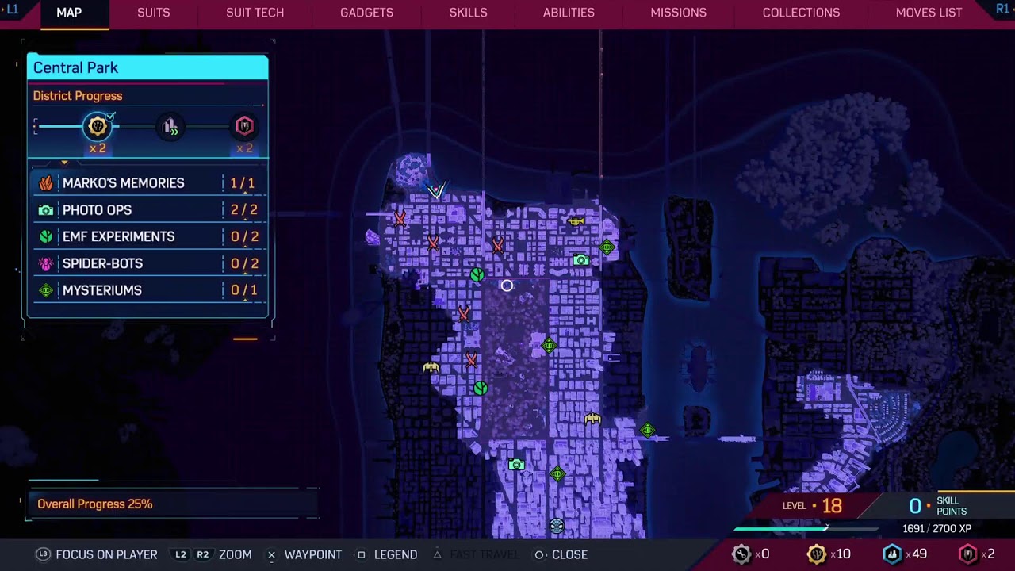Screen dimensions: 1015x571
Task: Select the eastern yellow winged marker
Action: (592, 419)
